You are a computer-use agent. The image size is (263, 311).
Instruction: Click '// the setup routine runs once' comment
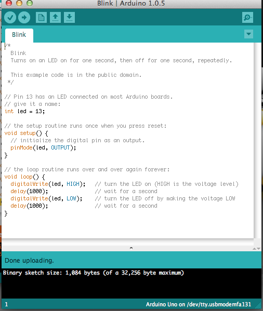coord(85,126)
